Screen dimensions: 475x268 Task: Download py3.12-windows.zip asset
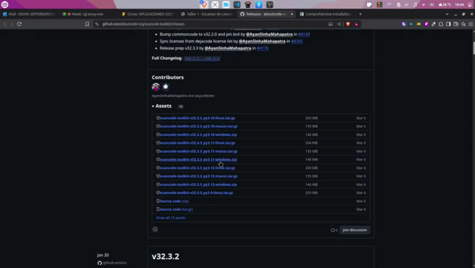pos(198,185)
